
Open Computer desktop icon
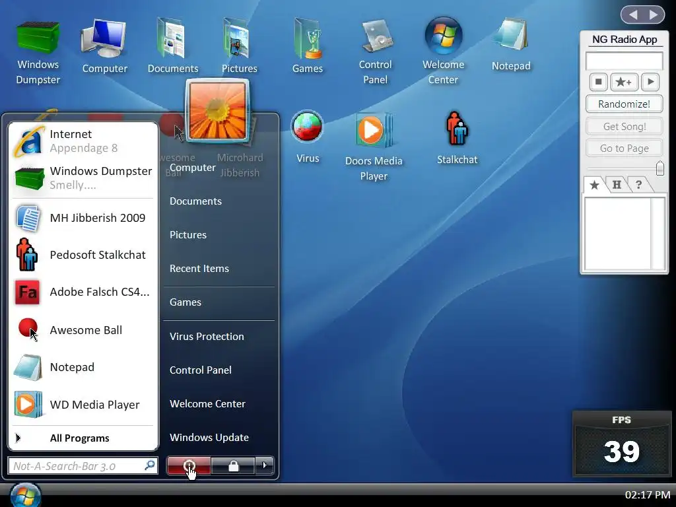point(105,46)
